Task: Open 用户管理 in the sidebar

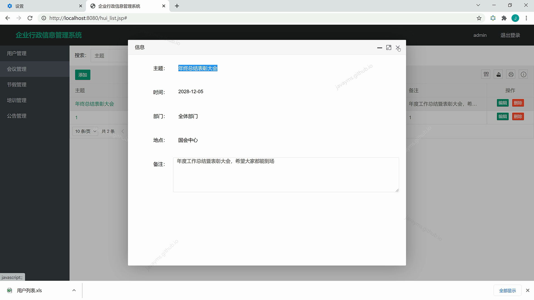Action: click(17, 53)
